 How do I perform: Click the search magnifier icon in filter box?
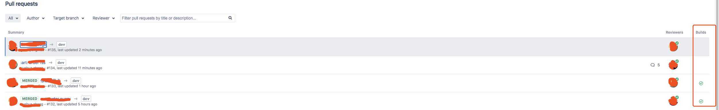(x=230, y=18)
